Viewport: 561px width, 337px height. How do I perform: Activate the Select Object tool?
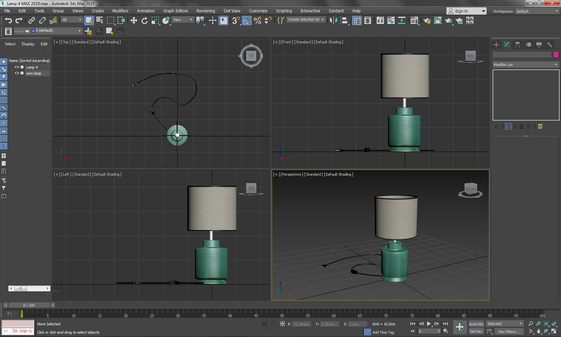point(89,21)
